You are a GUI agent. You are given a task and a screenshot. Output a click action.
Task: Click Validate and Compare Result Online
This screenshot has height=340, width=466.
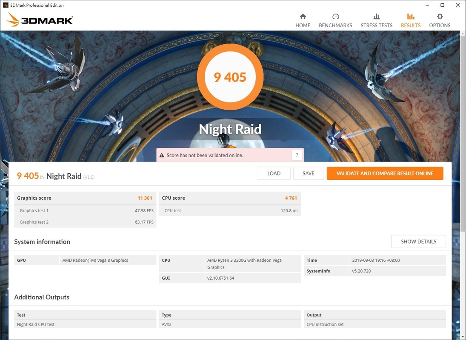(x=385, y=173)
